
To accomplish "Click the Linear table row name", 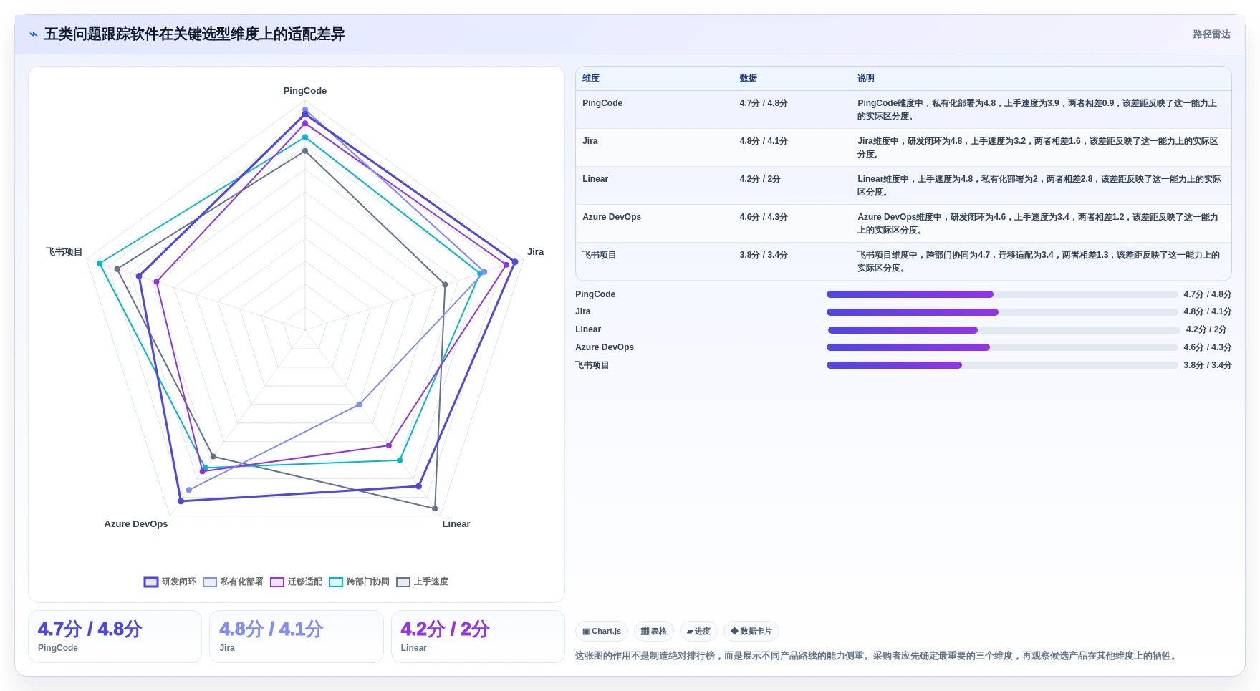I will 595,179.
